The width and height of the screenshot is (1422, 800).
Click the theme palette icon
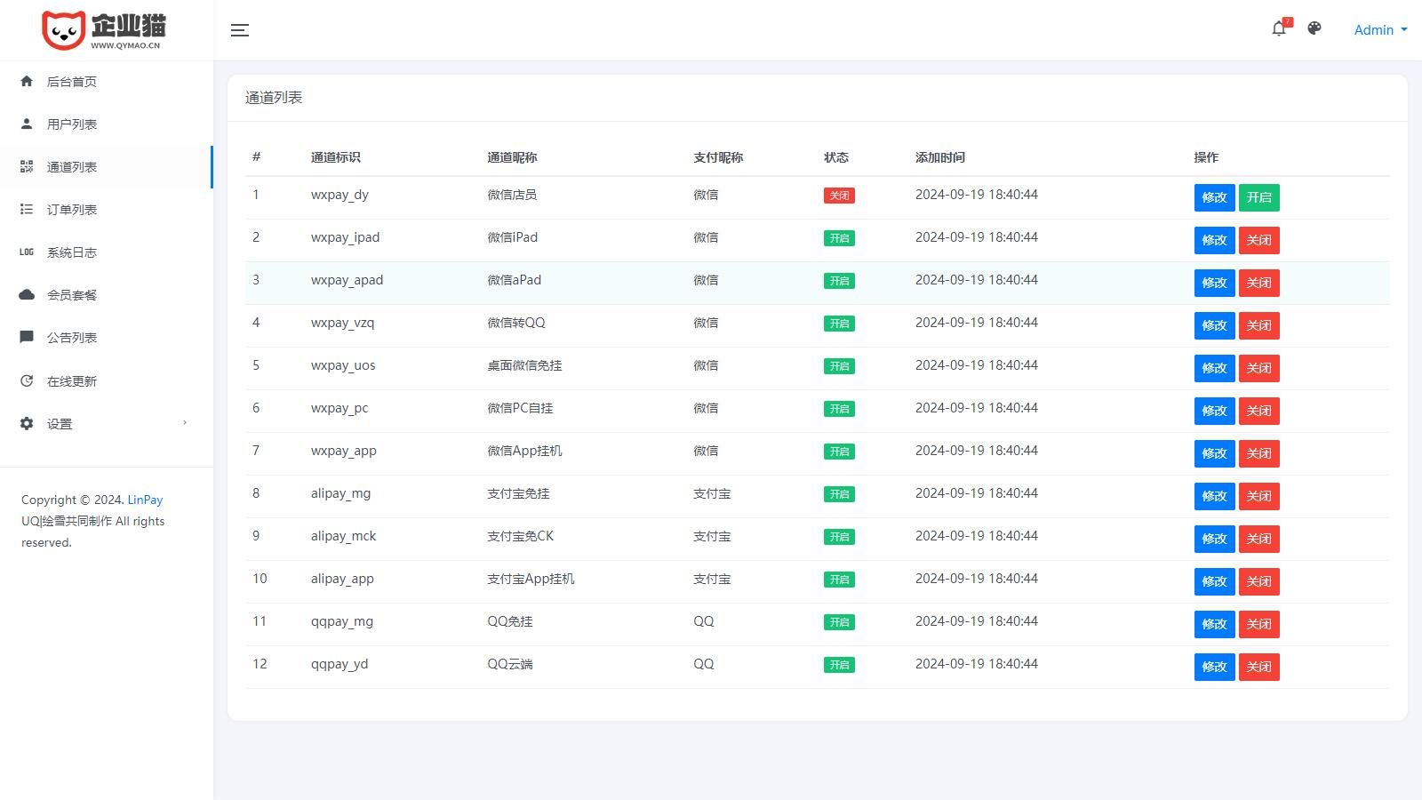tap(1314, 28)
